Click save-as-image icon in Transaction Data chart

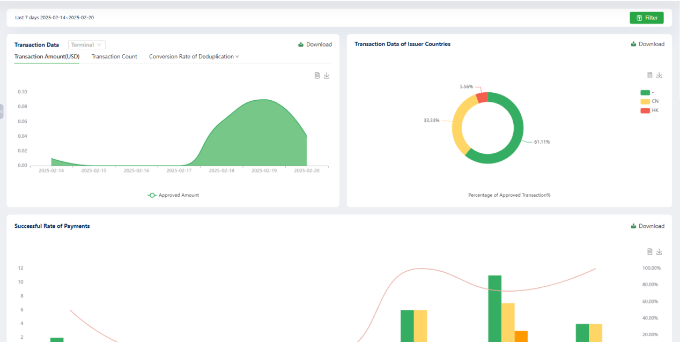click(x=327, y=76)
